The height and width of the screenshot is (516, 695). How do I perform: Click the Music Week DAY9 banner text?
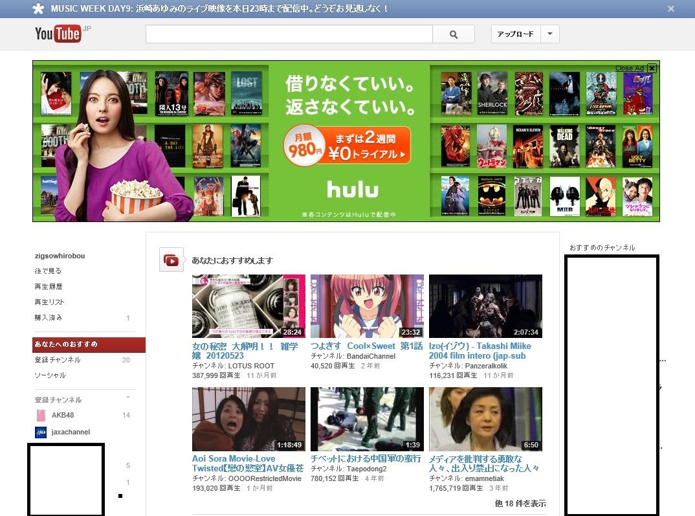pyautogui.click(x=219, y=8)
